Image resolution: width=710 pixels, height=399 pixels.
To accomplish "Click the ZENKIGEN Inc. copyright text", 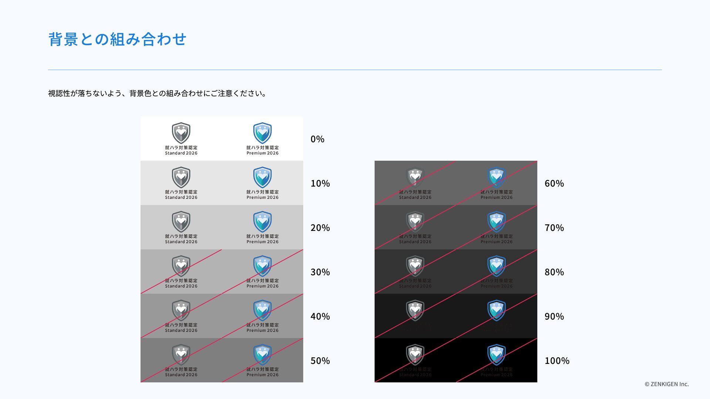I will [x=667, y=384].
